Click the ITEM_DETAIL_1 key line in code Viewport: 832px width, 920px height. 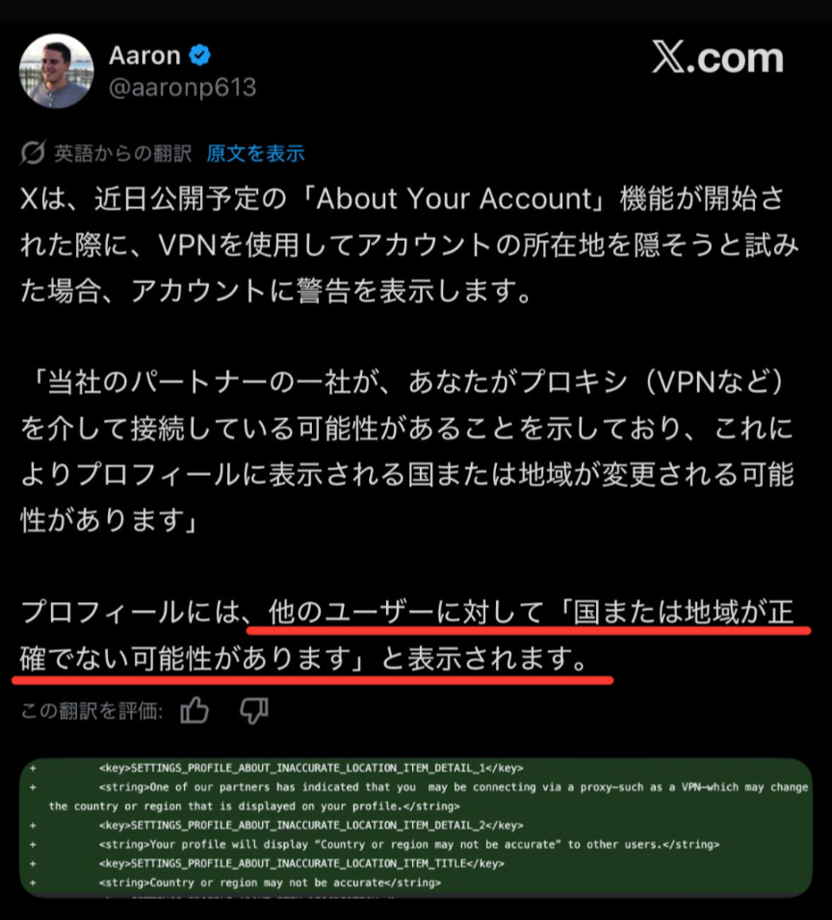tap(311, 768)
